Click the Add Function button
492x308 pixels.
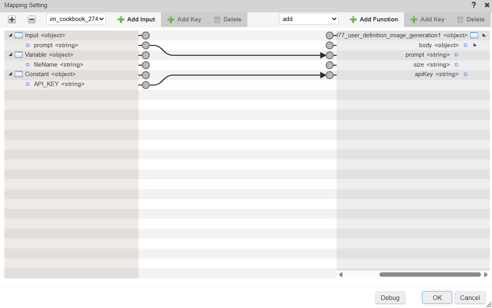[x=374, y=19]
